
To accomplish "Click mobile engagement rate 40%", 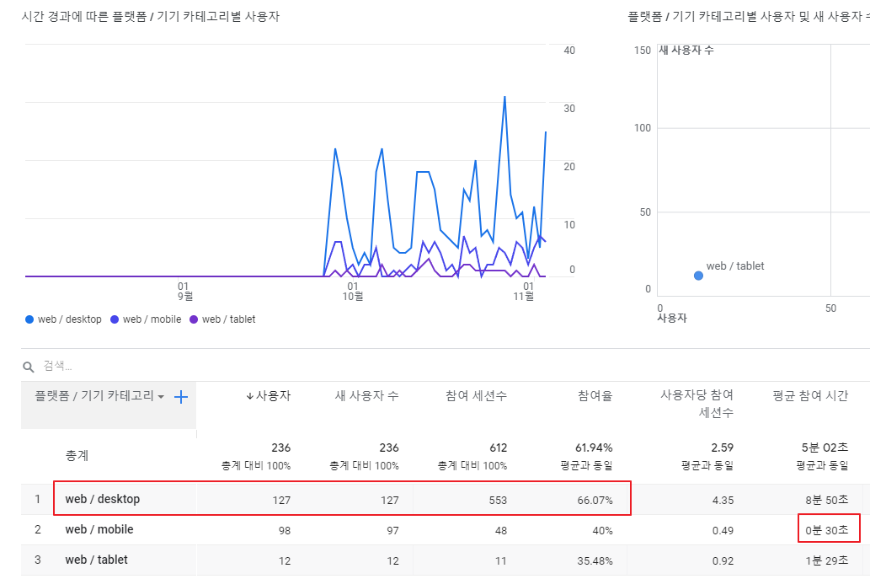I will click(x=602, y=531).
